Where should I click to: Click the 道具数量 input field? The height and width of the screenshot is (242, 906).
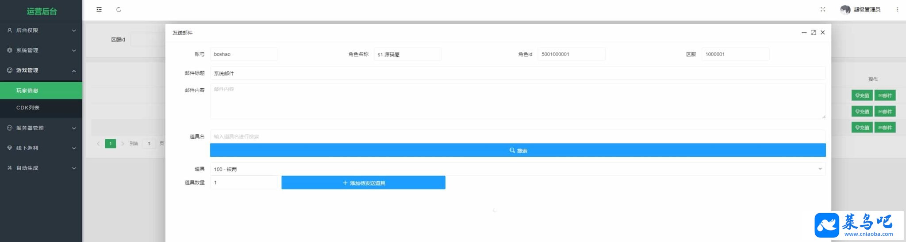click(244, 182)
